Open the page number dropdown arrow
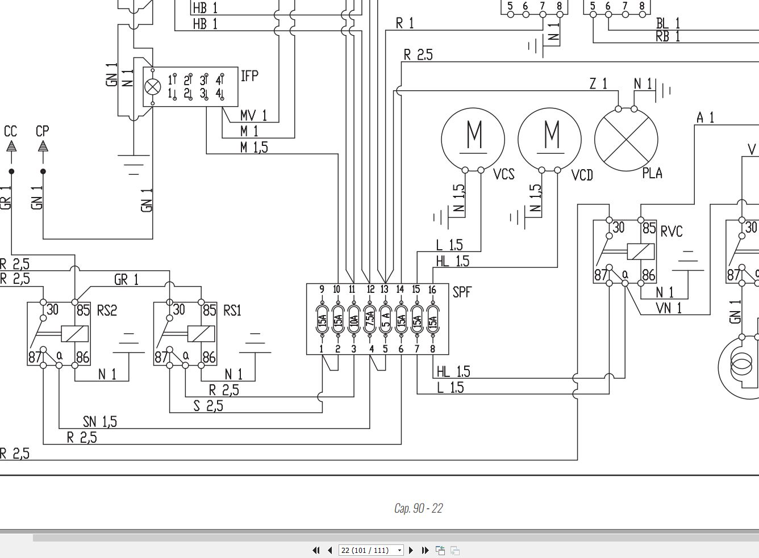759x558 pixels. pyautogui.click(x=399, y=550)
